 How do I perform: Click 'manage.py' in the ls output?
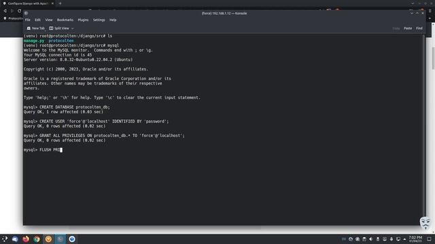click(x=34, y=41)
